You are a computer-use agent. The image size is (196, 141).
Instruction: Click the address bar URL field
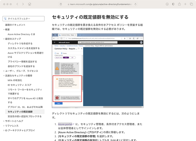[98, 4]
